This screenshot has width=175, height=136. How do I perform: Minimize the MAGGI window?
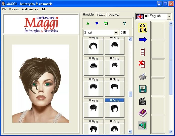(159, 4)
